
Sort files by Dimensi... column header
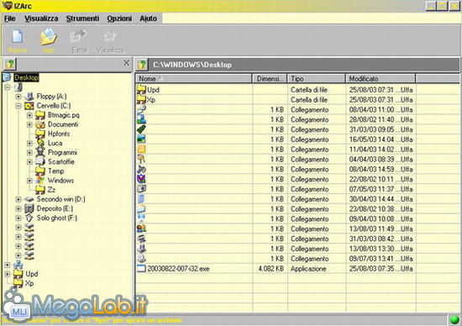point(270,79)
